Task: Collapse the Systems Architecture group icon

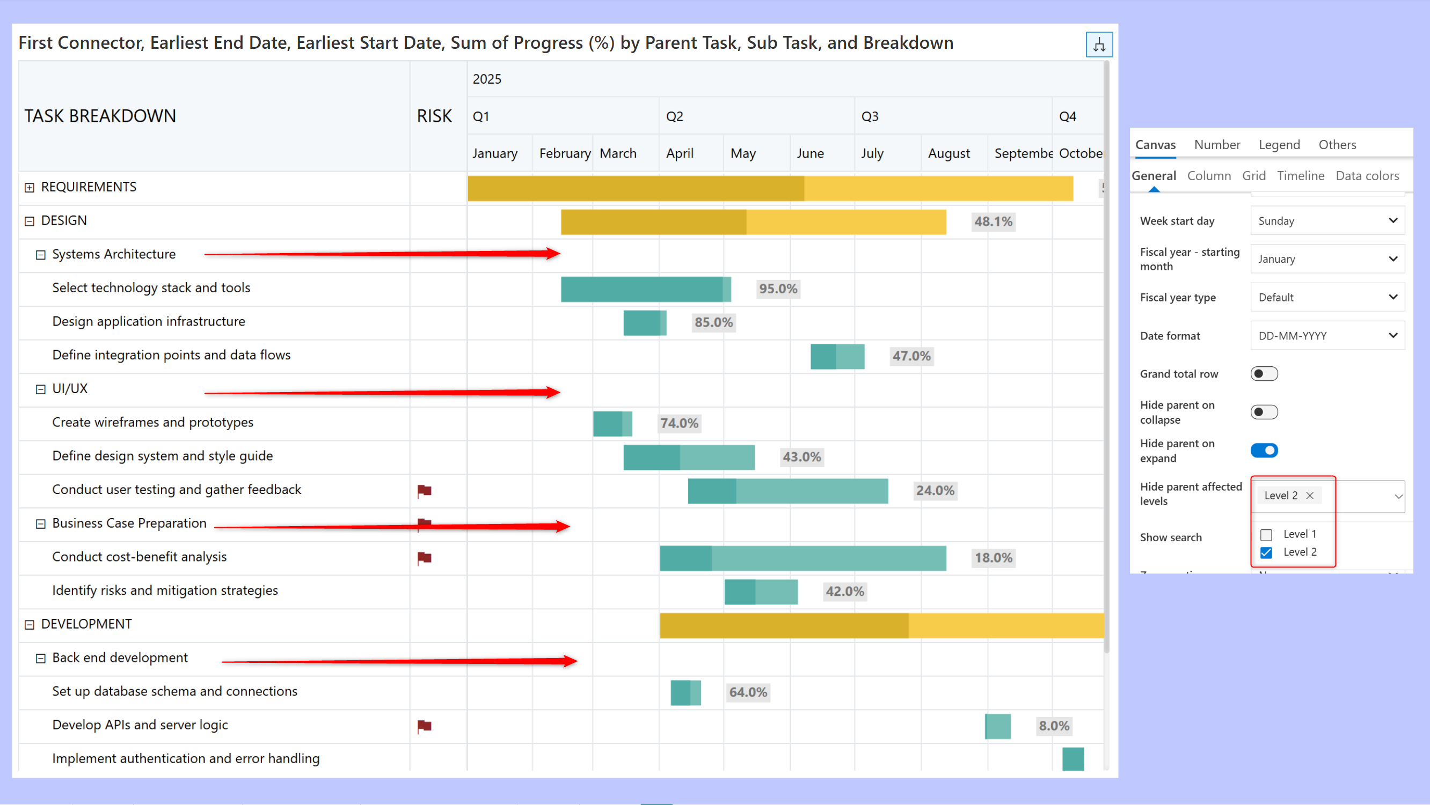Action: (x=40, y=255)
